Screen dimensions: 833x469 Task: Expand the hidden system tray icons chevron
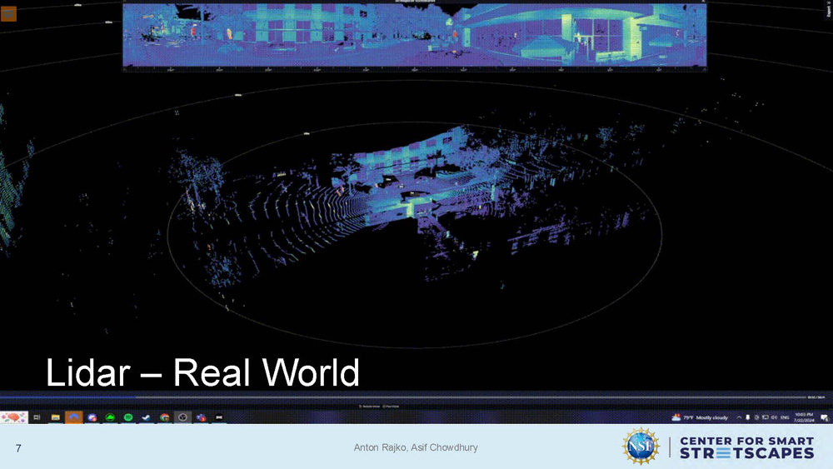738,417
